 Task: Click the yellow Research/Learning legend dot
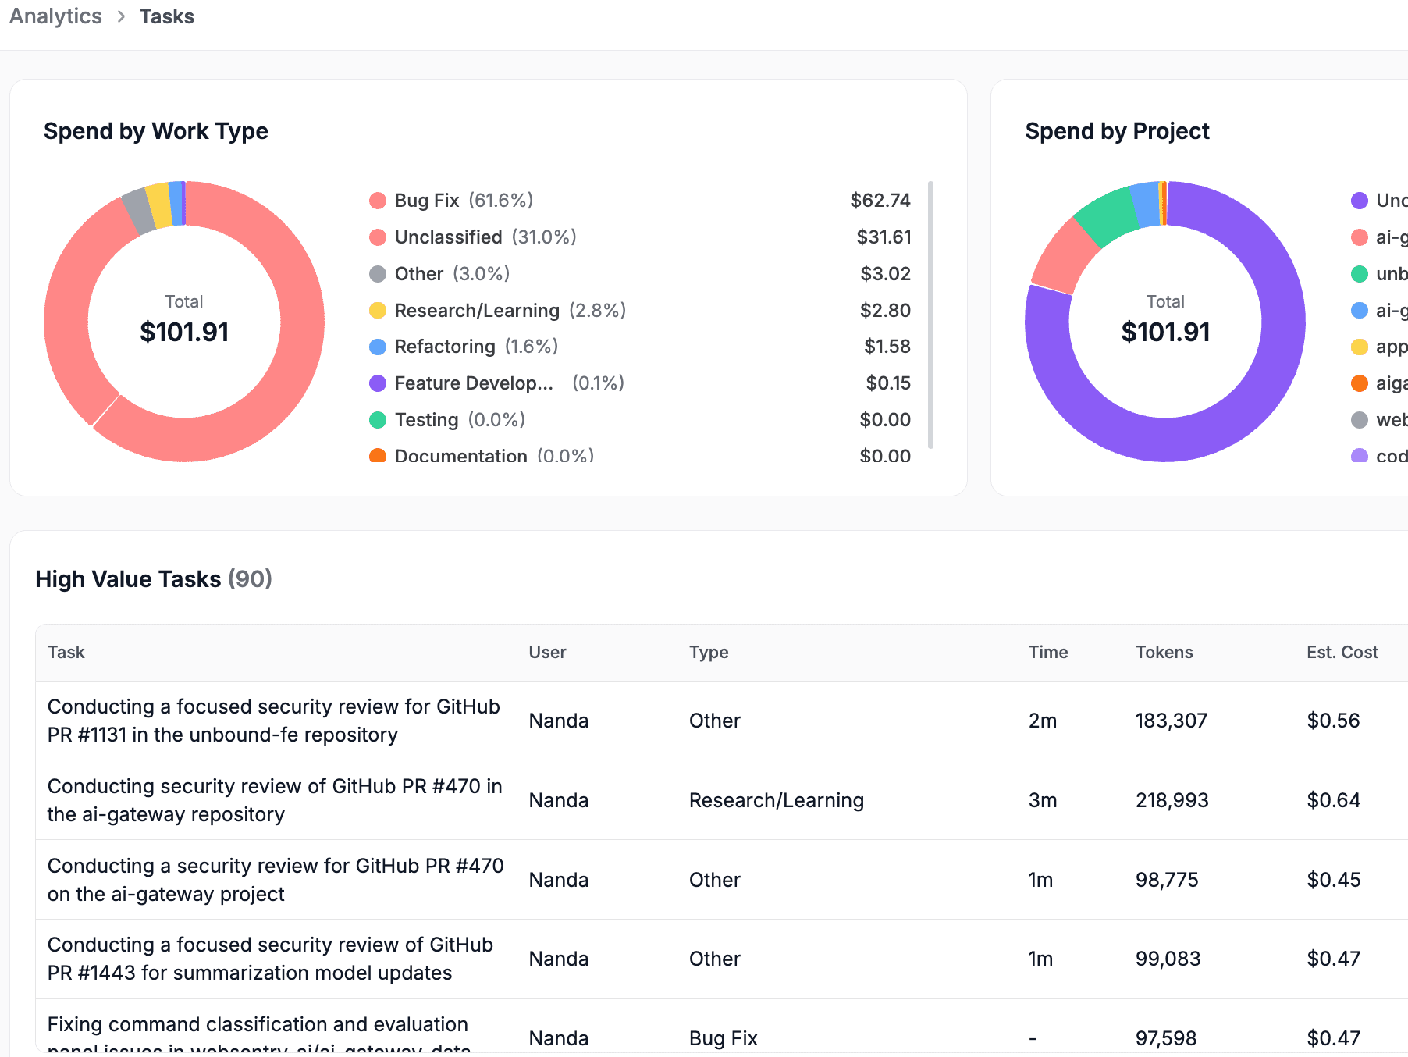[379, 311]
